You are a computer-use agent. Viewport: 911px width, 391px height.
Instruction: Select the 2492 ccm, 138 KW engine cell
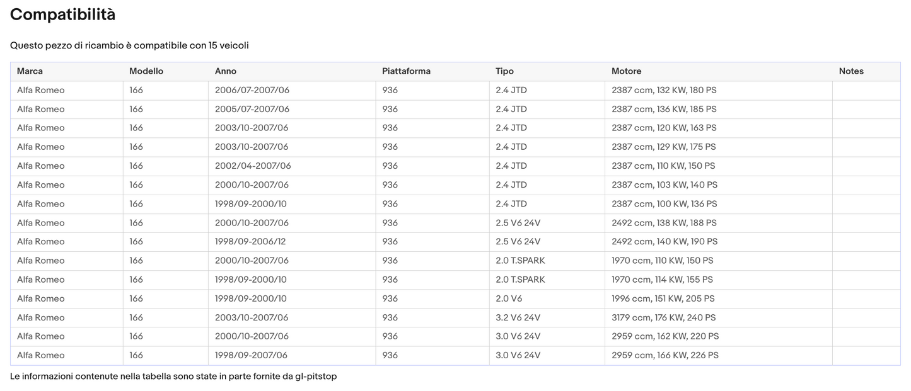coord(664,223)
